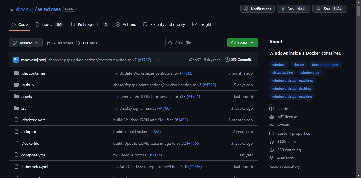Image resolution: width=361 pixels, height=178 pixels.
Task: Open the 'fix: Display signal names' commit message
Action: 135,108
